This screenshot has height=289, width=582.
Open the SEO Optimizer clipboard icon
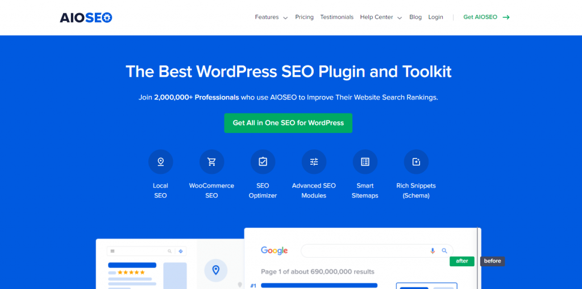[263, 162]
